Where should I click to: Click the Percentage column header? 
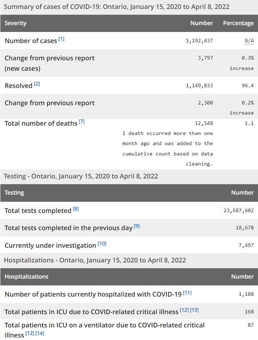pos(238,23)
